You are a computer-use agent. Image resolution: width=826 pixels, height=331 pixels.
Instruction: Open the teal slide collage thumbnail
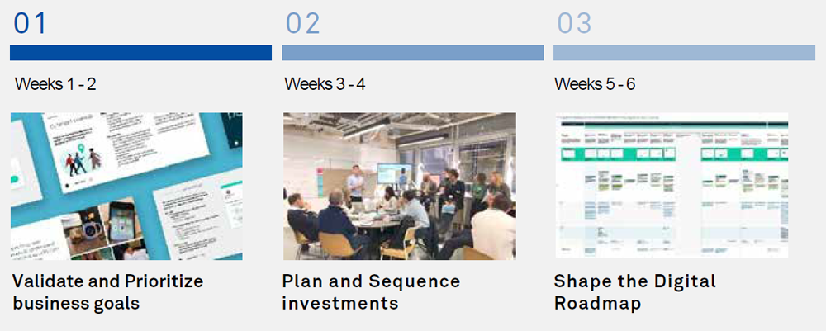tap(126, 186)
